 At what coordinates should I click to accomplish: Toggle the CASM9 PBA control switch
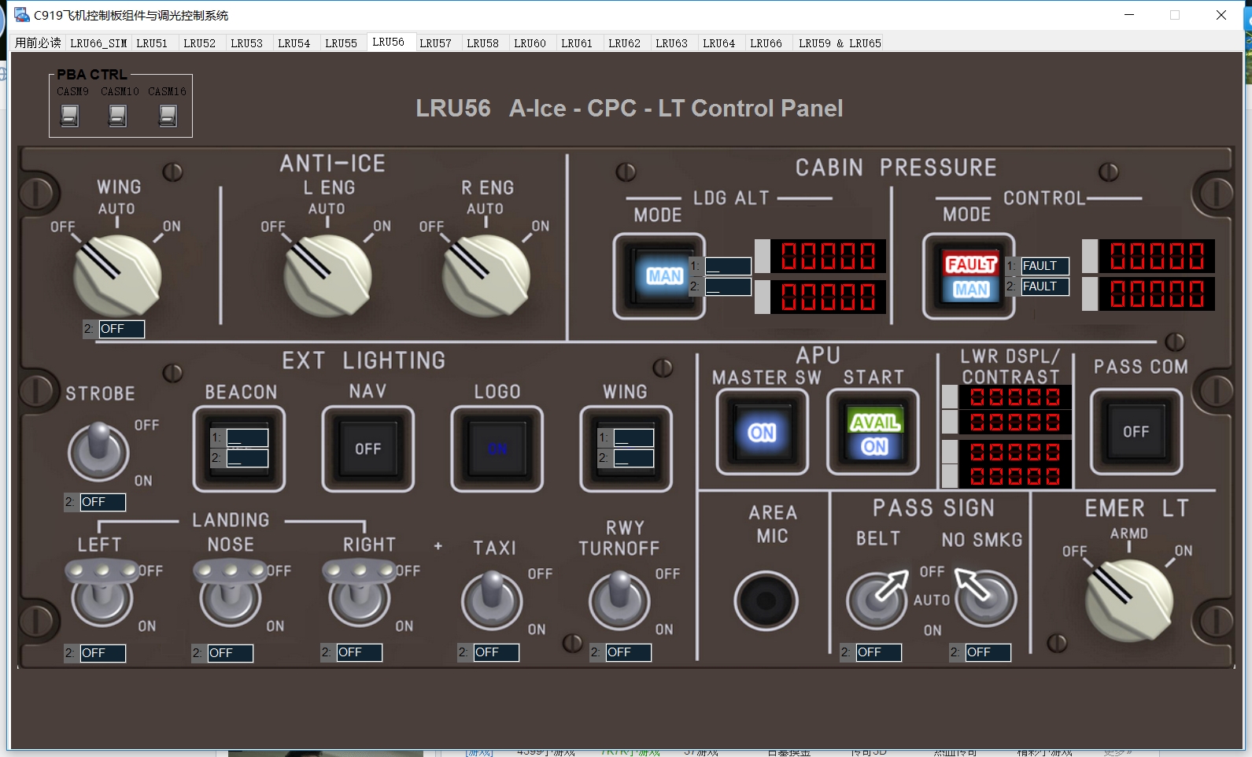point(69,115)
